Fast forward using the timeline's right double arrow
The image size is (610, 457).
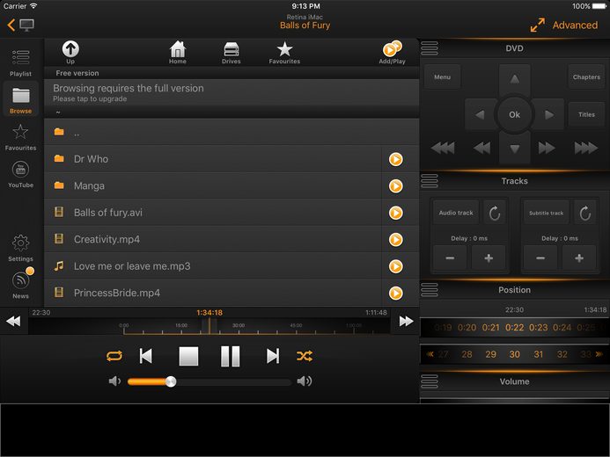point(406,322)
